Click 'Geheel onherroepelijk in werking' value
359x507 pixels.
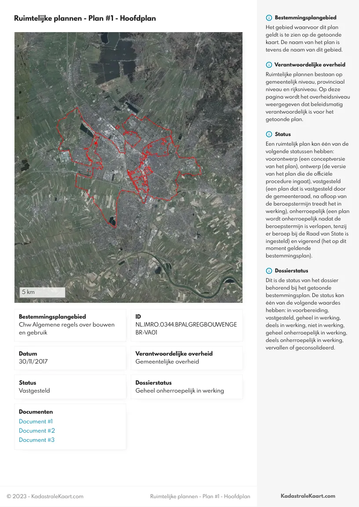(x=179, y=391)
